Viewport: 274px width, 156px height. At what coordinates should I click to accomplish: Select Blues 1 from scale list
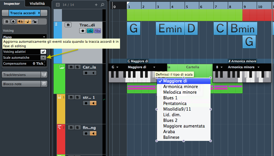(184, 98)
